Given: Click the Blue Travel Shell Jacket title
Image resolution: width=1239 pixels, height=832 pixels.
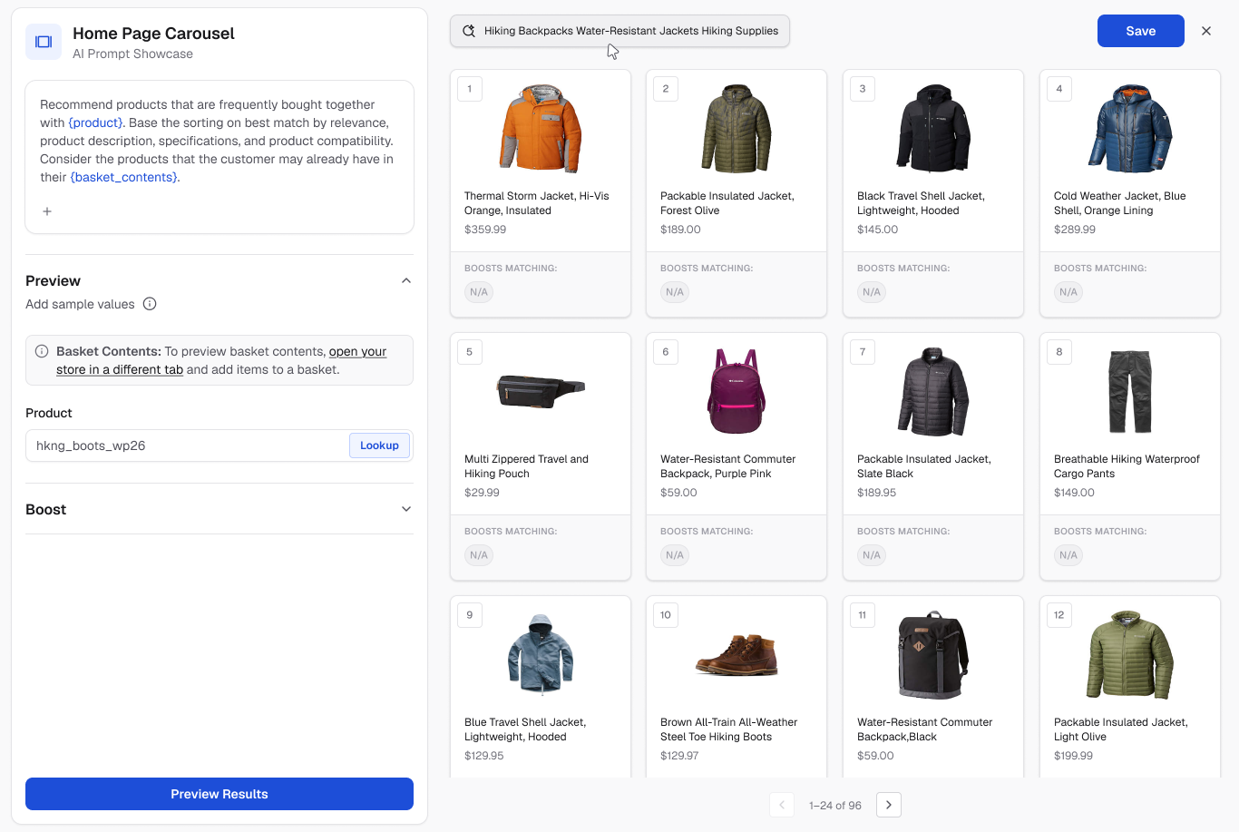Looking at the screenshot, I should point(525,729).
